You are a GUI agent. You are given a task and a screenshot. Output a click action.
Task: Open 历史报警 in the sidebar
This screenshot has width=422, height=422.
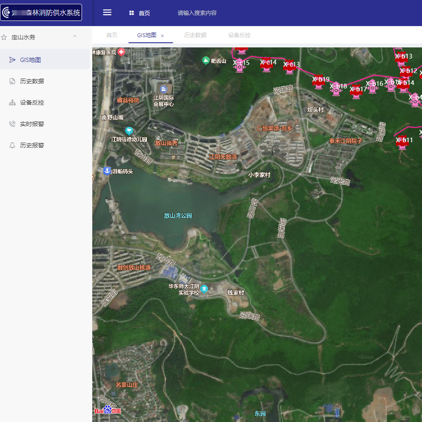click(x=32, y=145)
